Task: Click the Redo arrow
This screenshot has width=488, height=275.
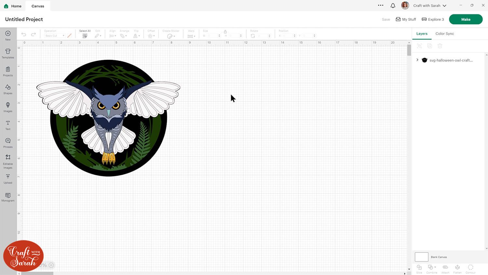Action: (33, 35)
